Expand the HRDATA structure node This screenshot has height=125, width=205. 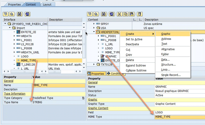pyautogui.click(x=14, y=36)
